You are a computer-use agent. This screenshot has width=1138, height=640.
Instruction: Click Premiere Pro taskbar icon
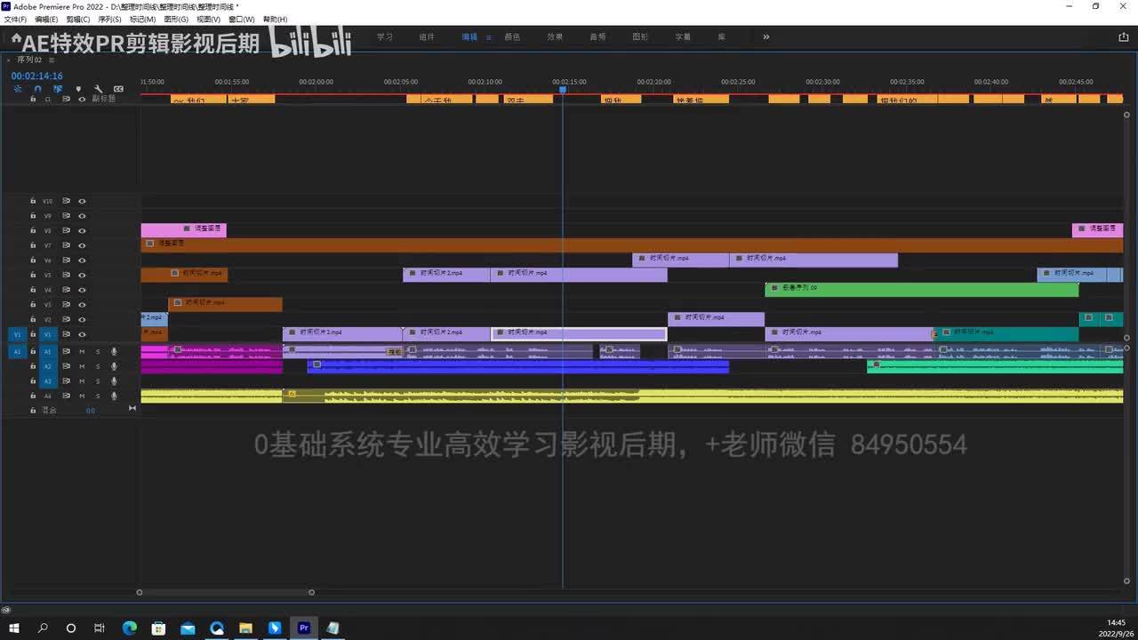[x=304, y=628]
